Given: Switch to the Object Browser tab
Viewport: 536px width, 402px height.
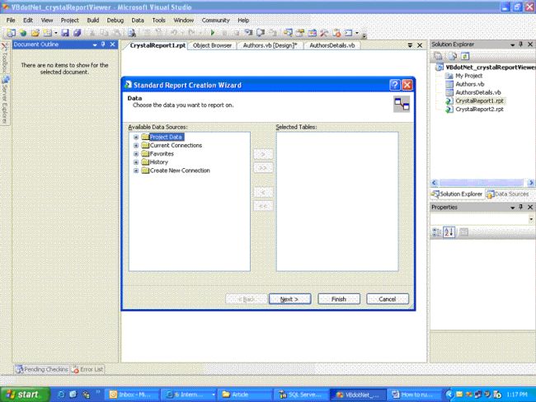Looking at the screenshot, I should tap(212, 45).
